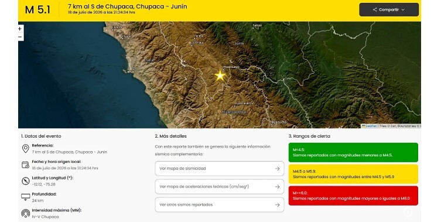The width and height of the screenshot is (441, 222).
Task: Click depth value 24 km
Action: tap(37, 200)
